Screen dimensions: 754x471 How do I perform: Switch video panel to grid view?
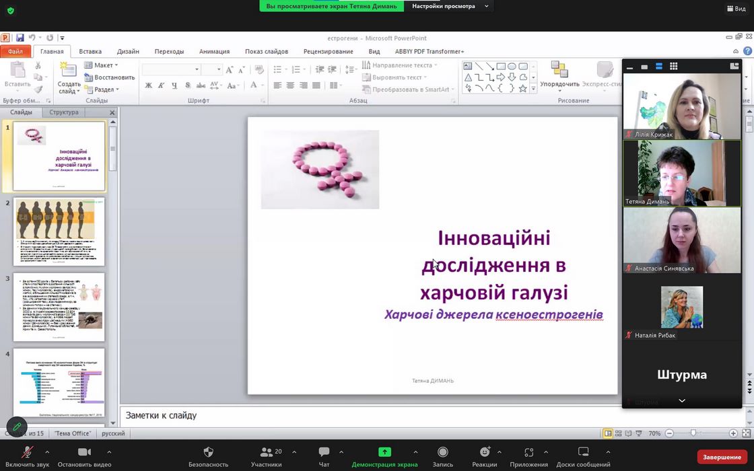pyautogui.click(x=673, y=67)
